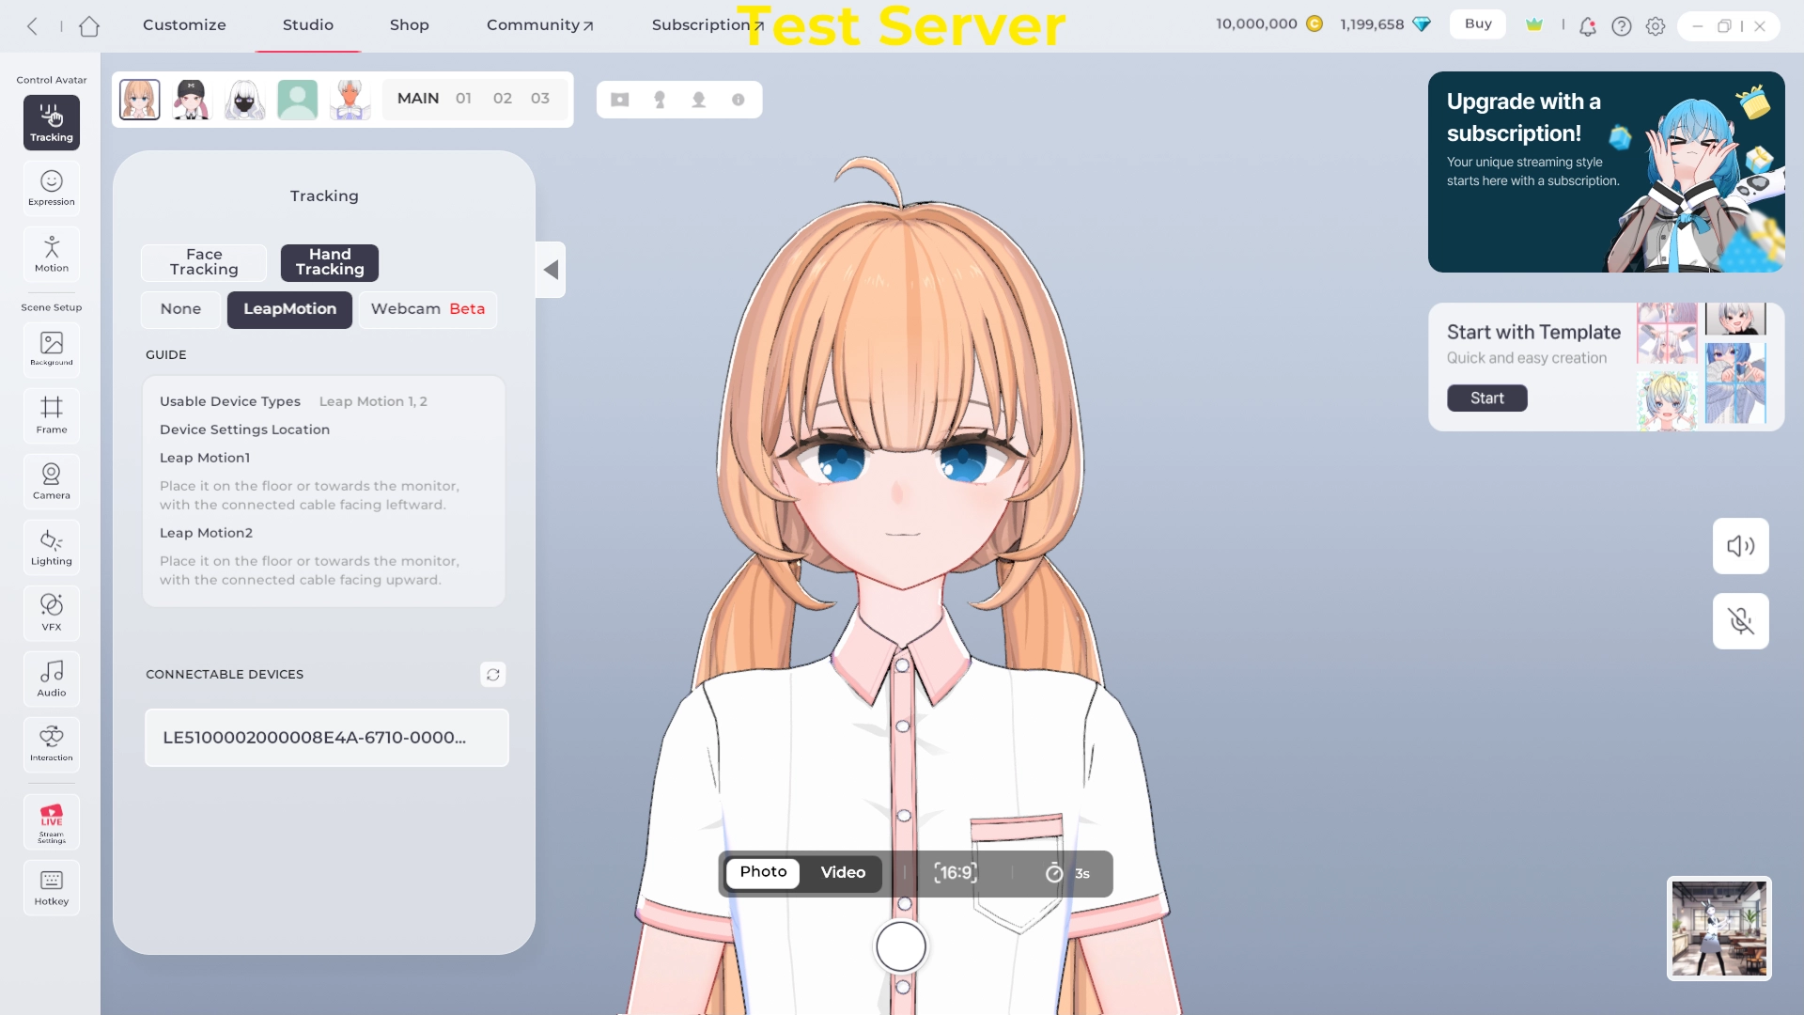This screenshot has height=1015, width=1804.
Task: Click the Start template button
Action: (x=1486, y=398)
